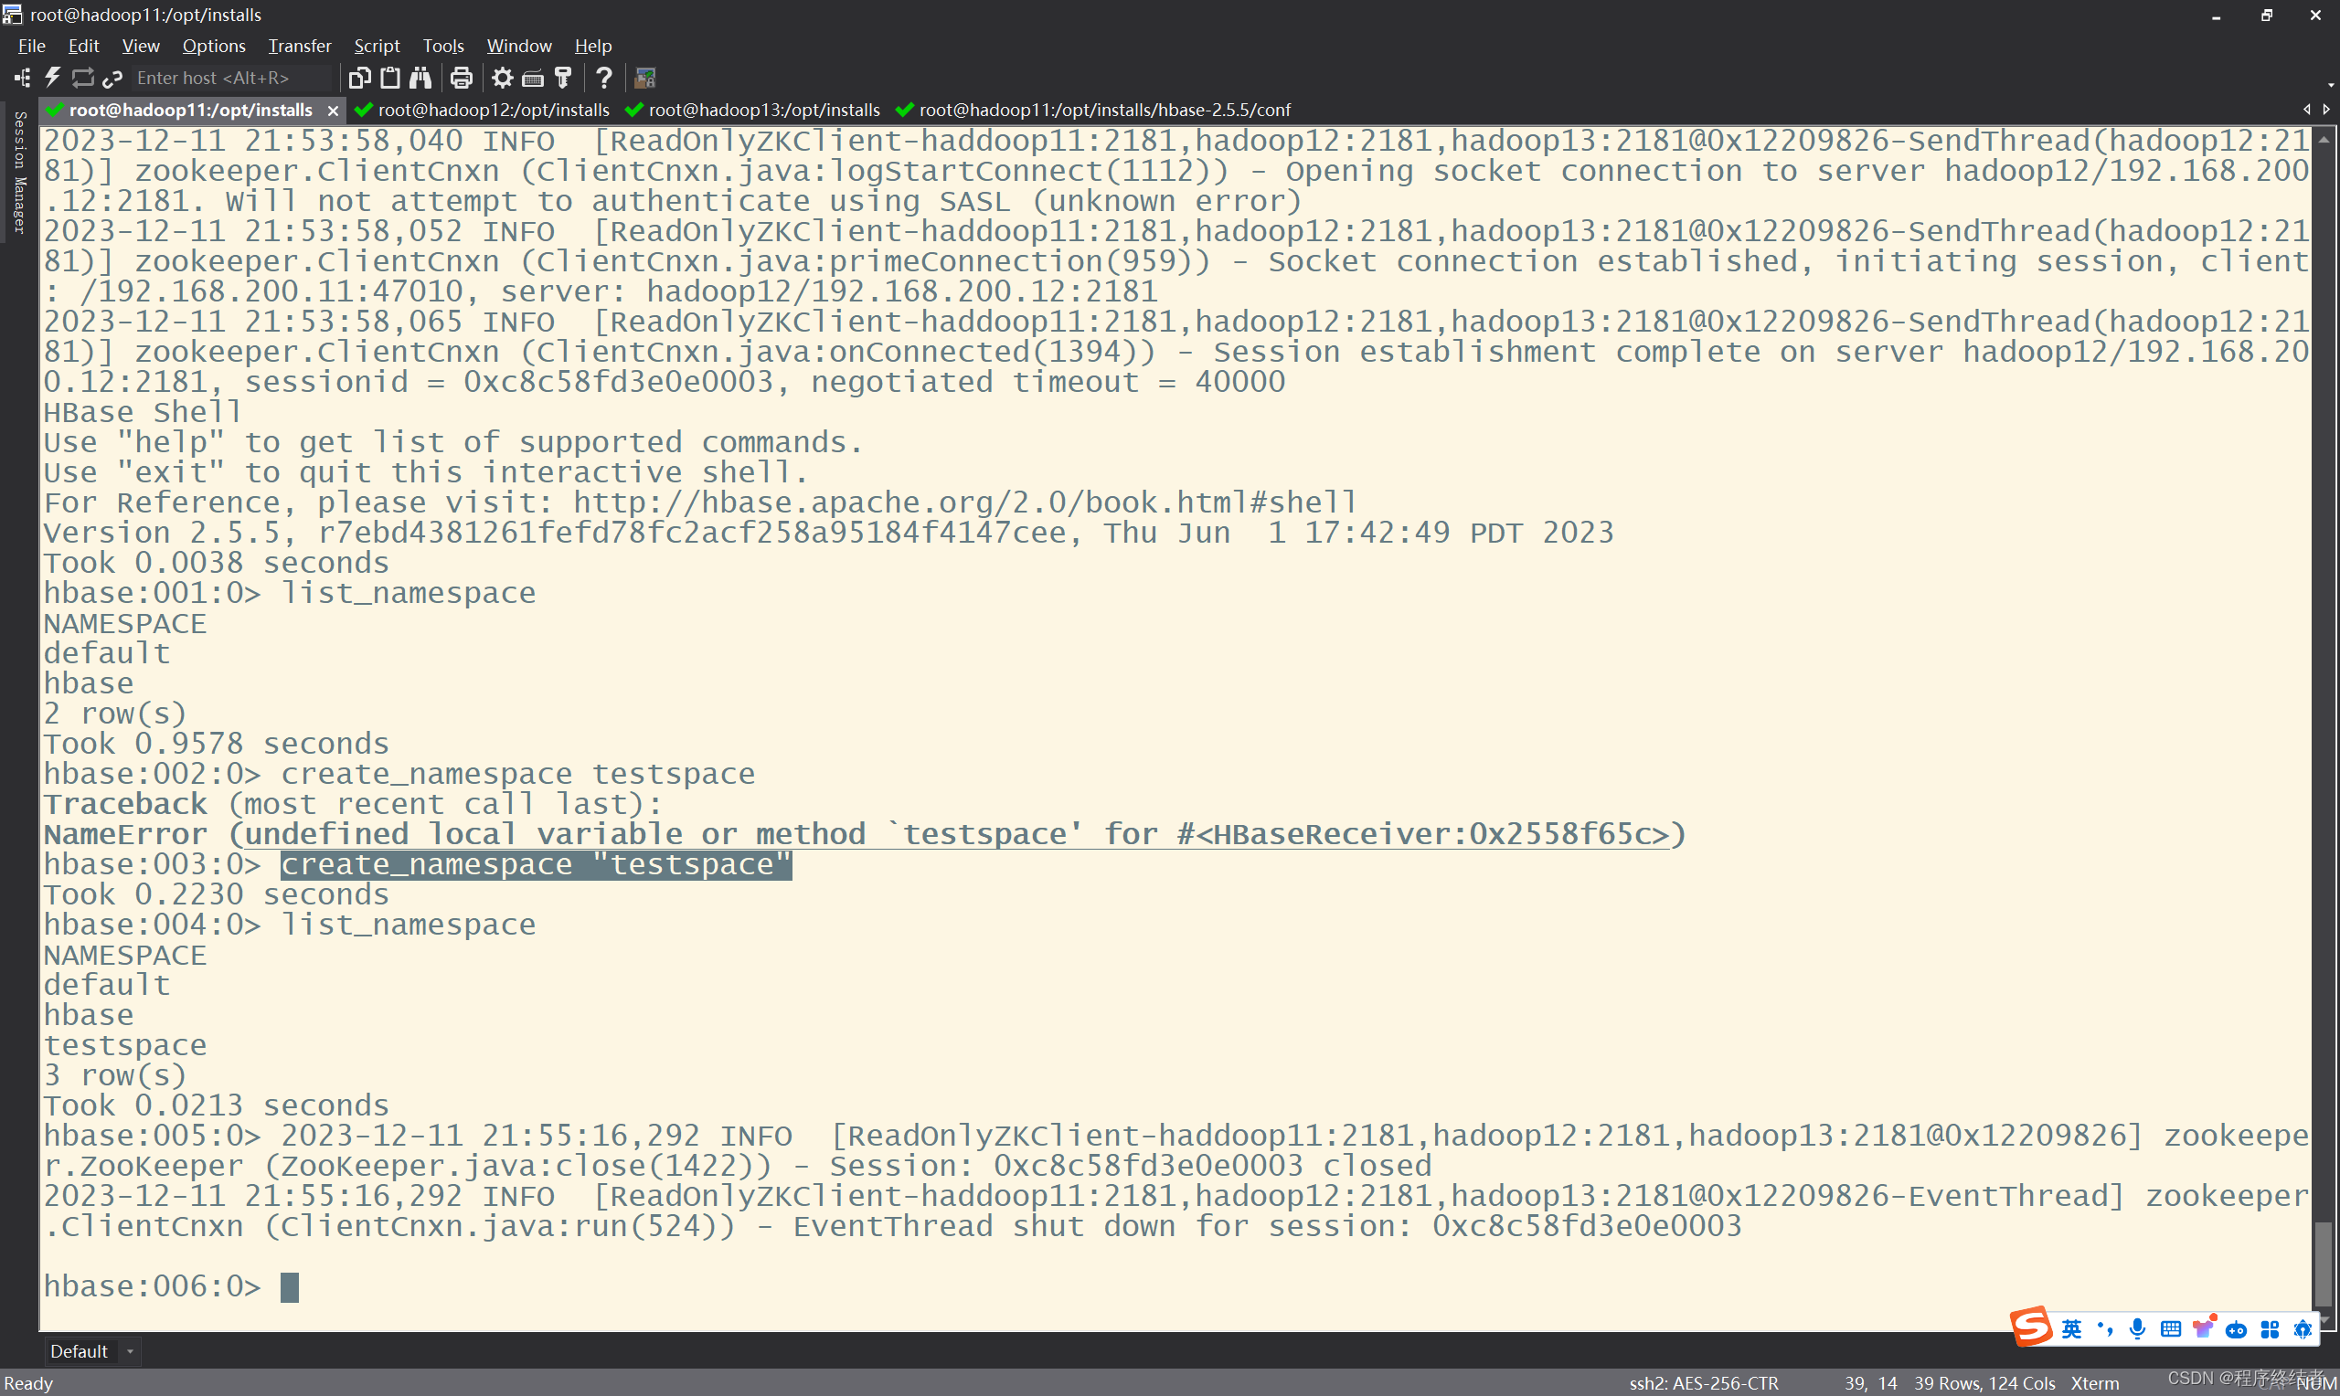The height and width of the screenshot is (1396, 2340).
Task: Open Session Options gear icon
Action: pyautogui.click(x=503, y=78)
